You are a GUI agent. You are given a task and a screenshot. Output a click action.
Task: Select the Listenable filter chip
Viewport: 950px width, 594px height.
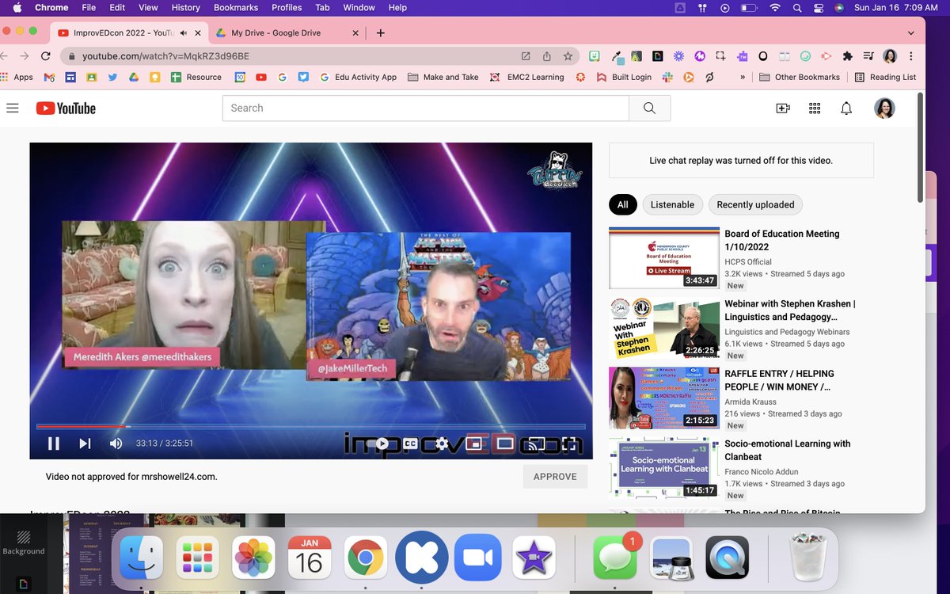(672, 204)
